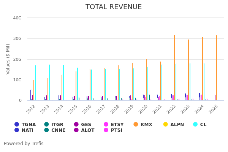Select the orange KMX bar for 2022
This screenshot has width=228, height=152.
pyautogui.click(x=174, y=68)
